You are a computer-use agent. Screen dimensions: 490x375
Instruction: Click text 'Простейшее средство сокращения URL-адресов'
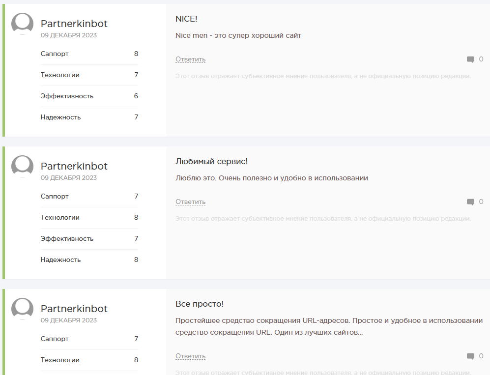(x=263, y=320)
